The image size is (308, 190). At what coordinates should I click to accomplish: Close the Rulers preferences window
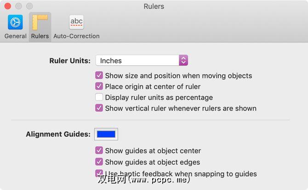8,6
